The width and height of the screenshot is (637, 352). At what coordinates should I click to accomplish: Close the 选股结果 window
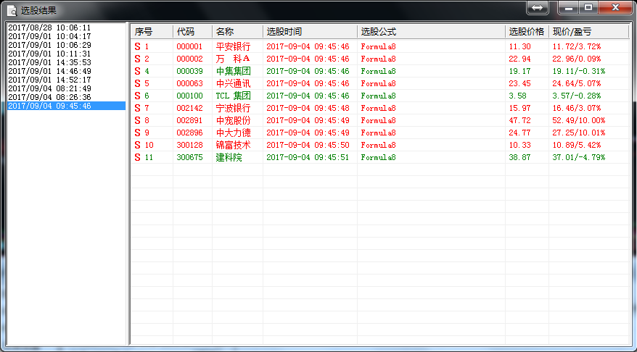[615, 8]
